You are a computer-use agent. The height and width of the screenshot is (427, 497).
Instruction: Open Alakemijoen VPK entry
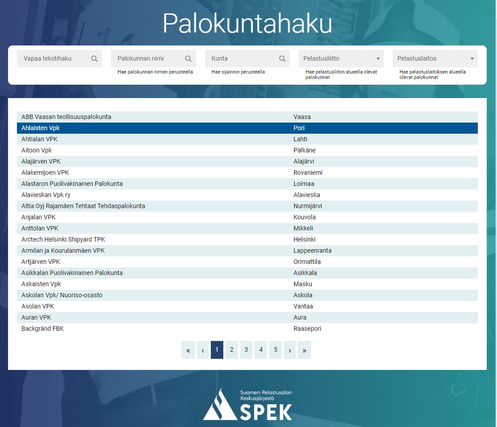[247, 172]
